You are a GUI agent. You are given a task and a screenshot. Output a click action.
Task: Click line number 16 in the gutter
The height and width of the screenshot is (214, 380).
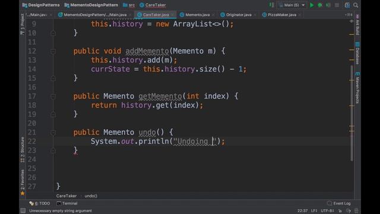point(32,87)
